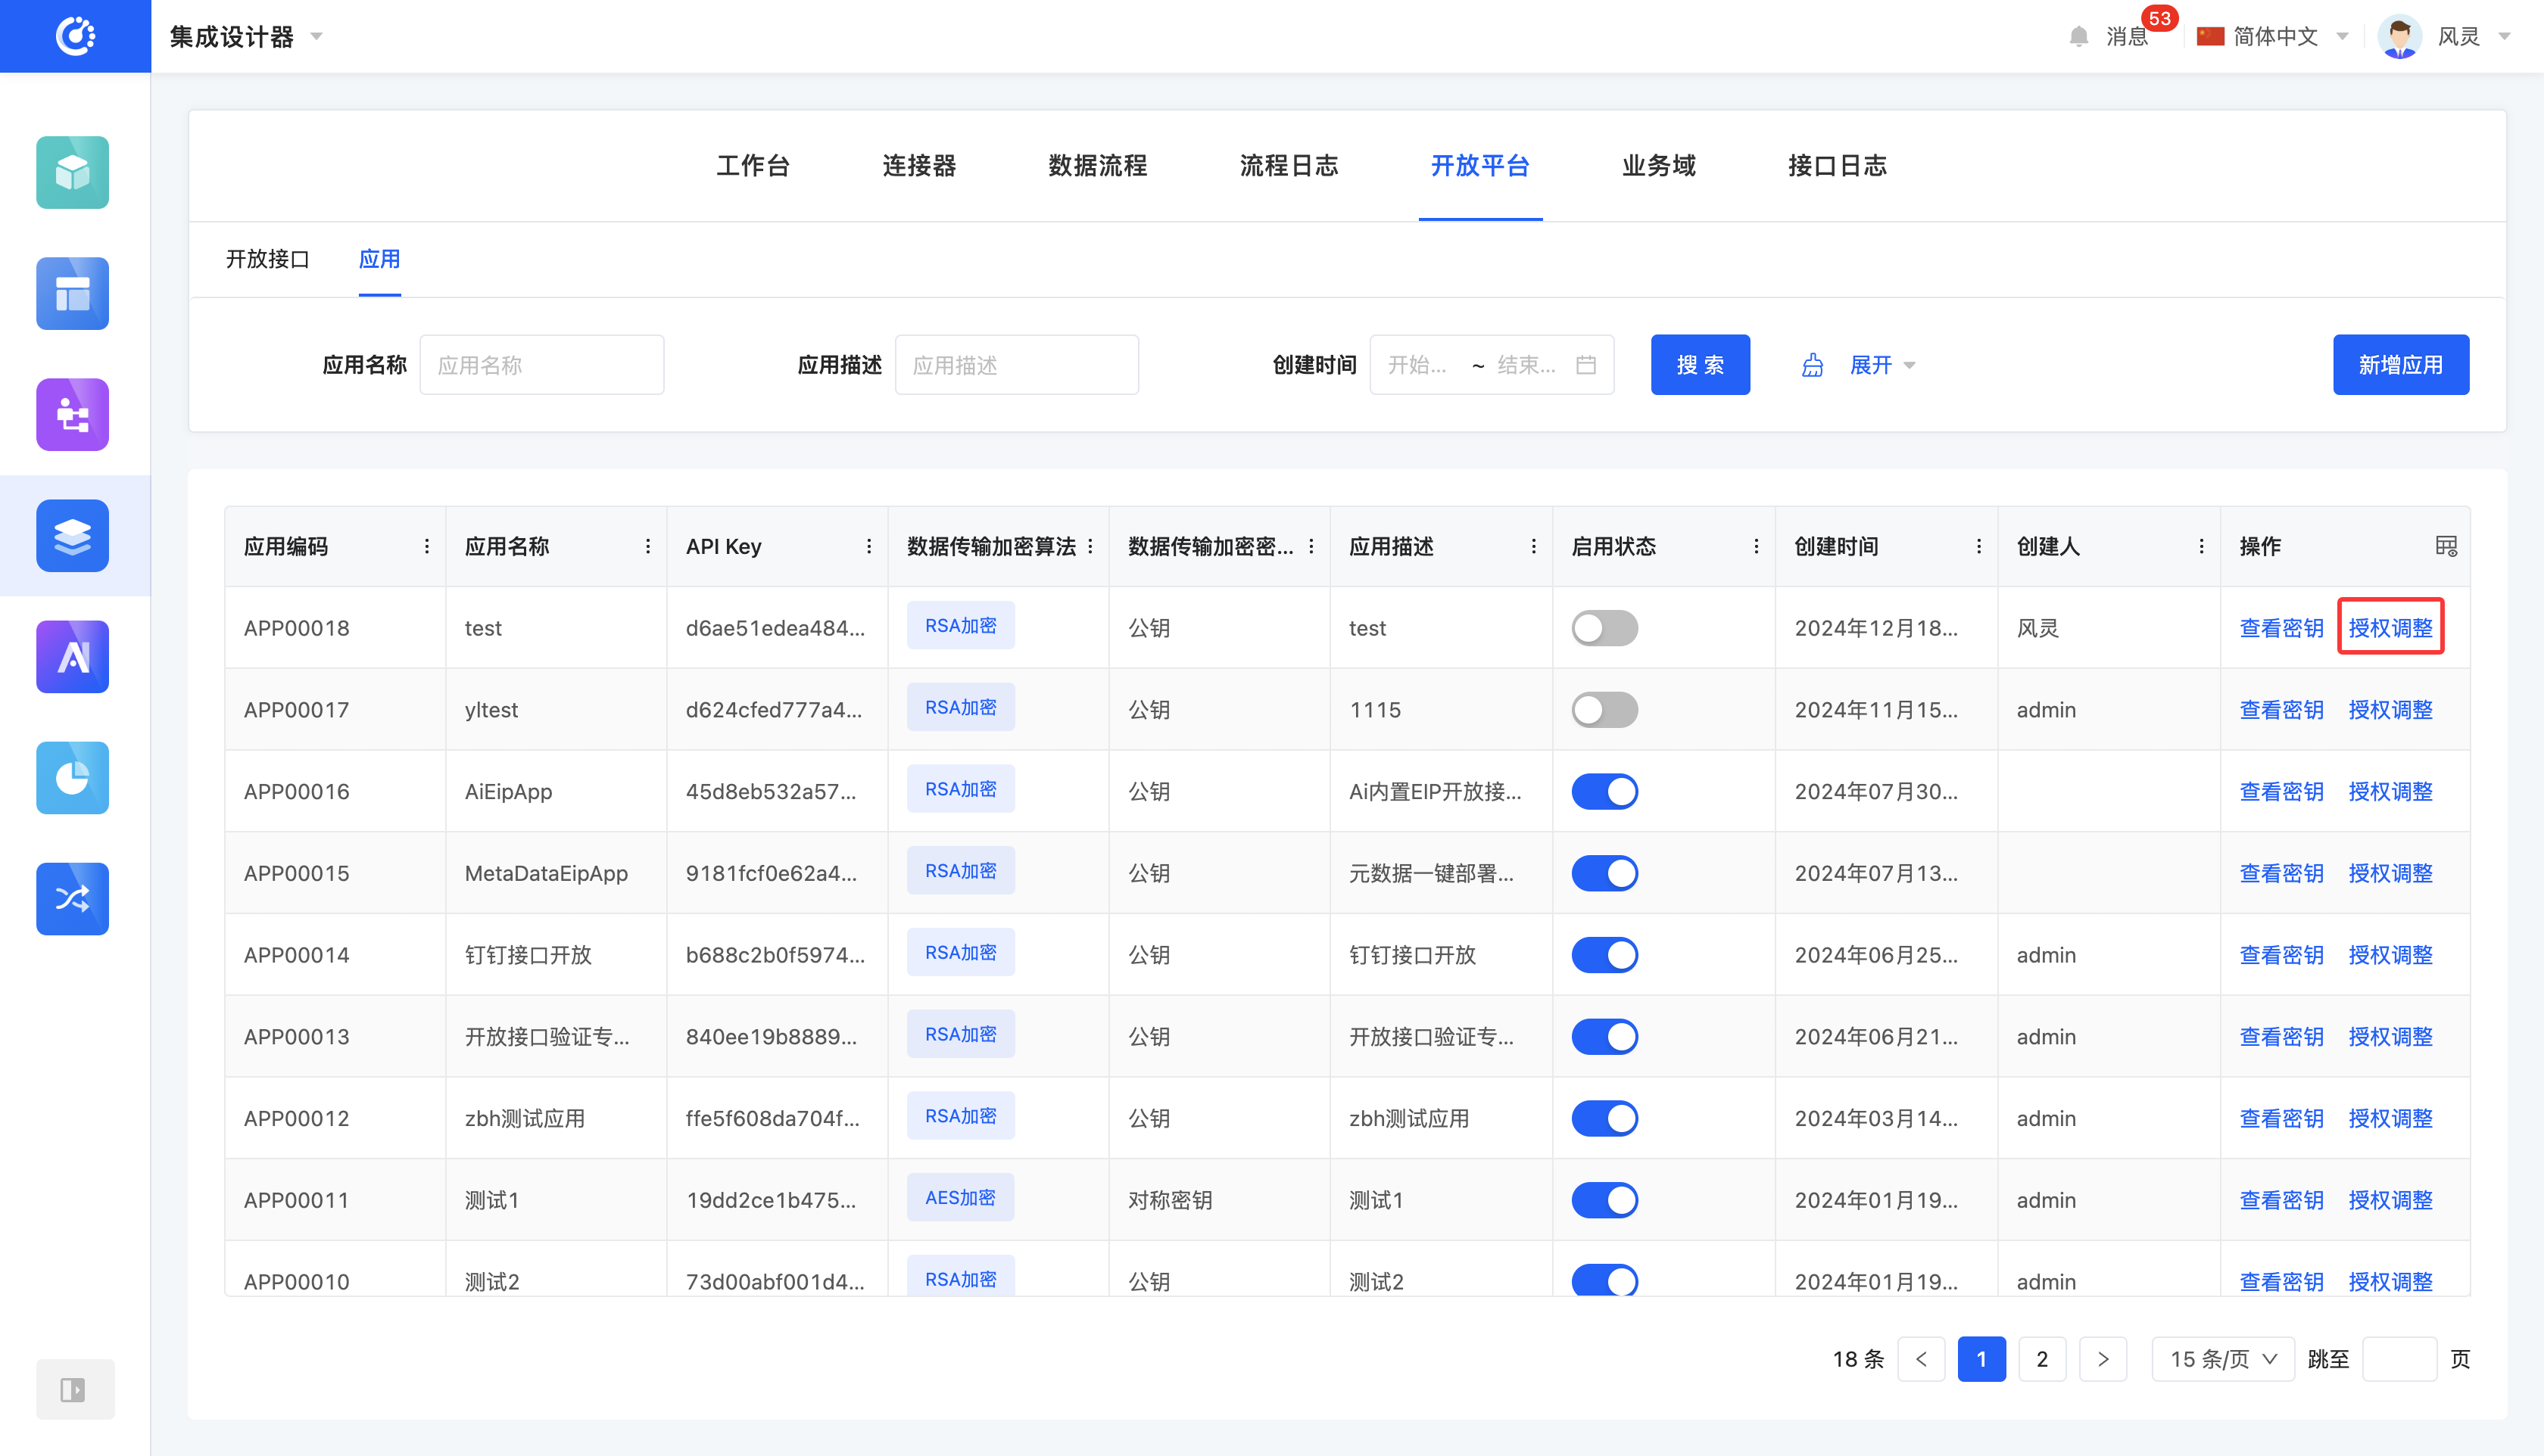Disable the AiEipApp status toggle
Image resolution: width=2544 pixels, height=1456 pixels.
(x=1604, y=791)
